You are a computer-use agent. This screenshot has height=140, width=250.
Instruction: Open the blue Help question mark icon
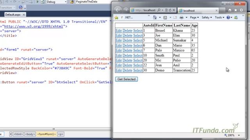pyautogui.click(x=228, y=17)
